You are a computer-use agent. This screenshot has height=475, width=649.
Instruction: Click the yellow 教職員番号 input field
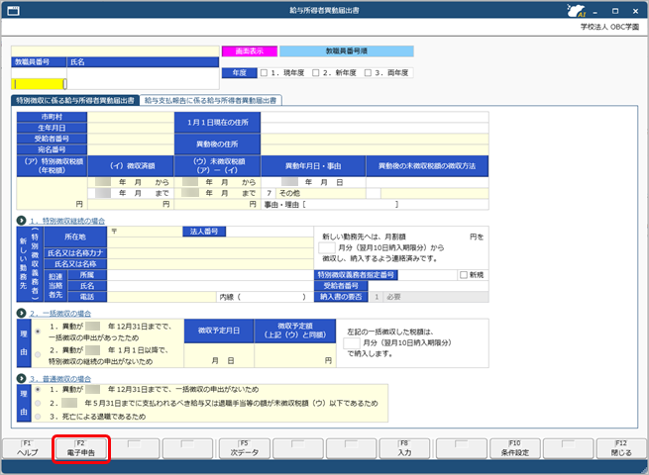point(38,84)
